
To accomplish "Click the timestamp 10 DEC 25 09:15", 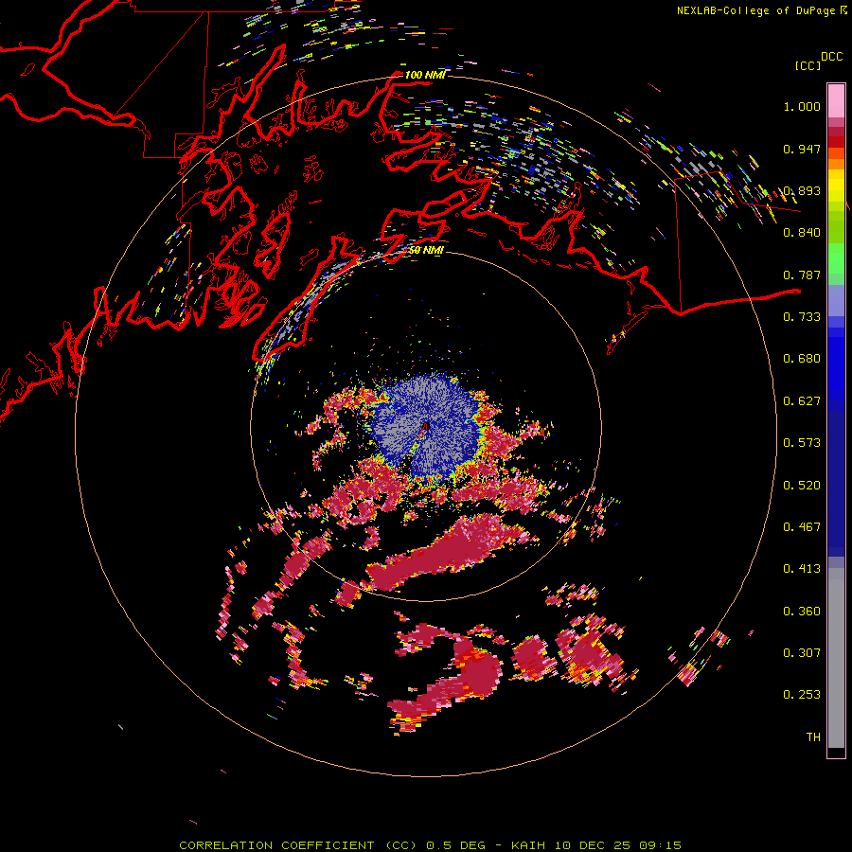I will (x=618, y=845).
